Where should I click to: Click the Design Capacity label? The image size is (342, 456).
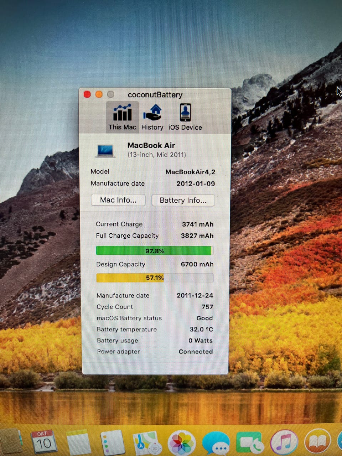[121, 264]
